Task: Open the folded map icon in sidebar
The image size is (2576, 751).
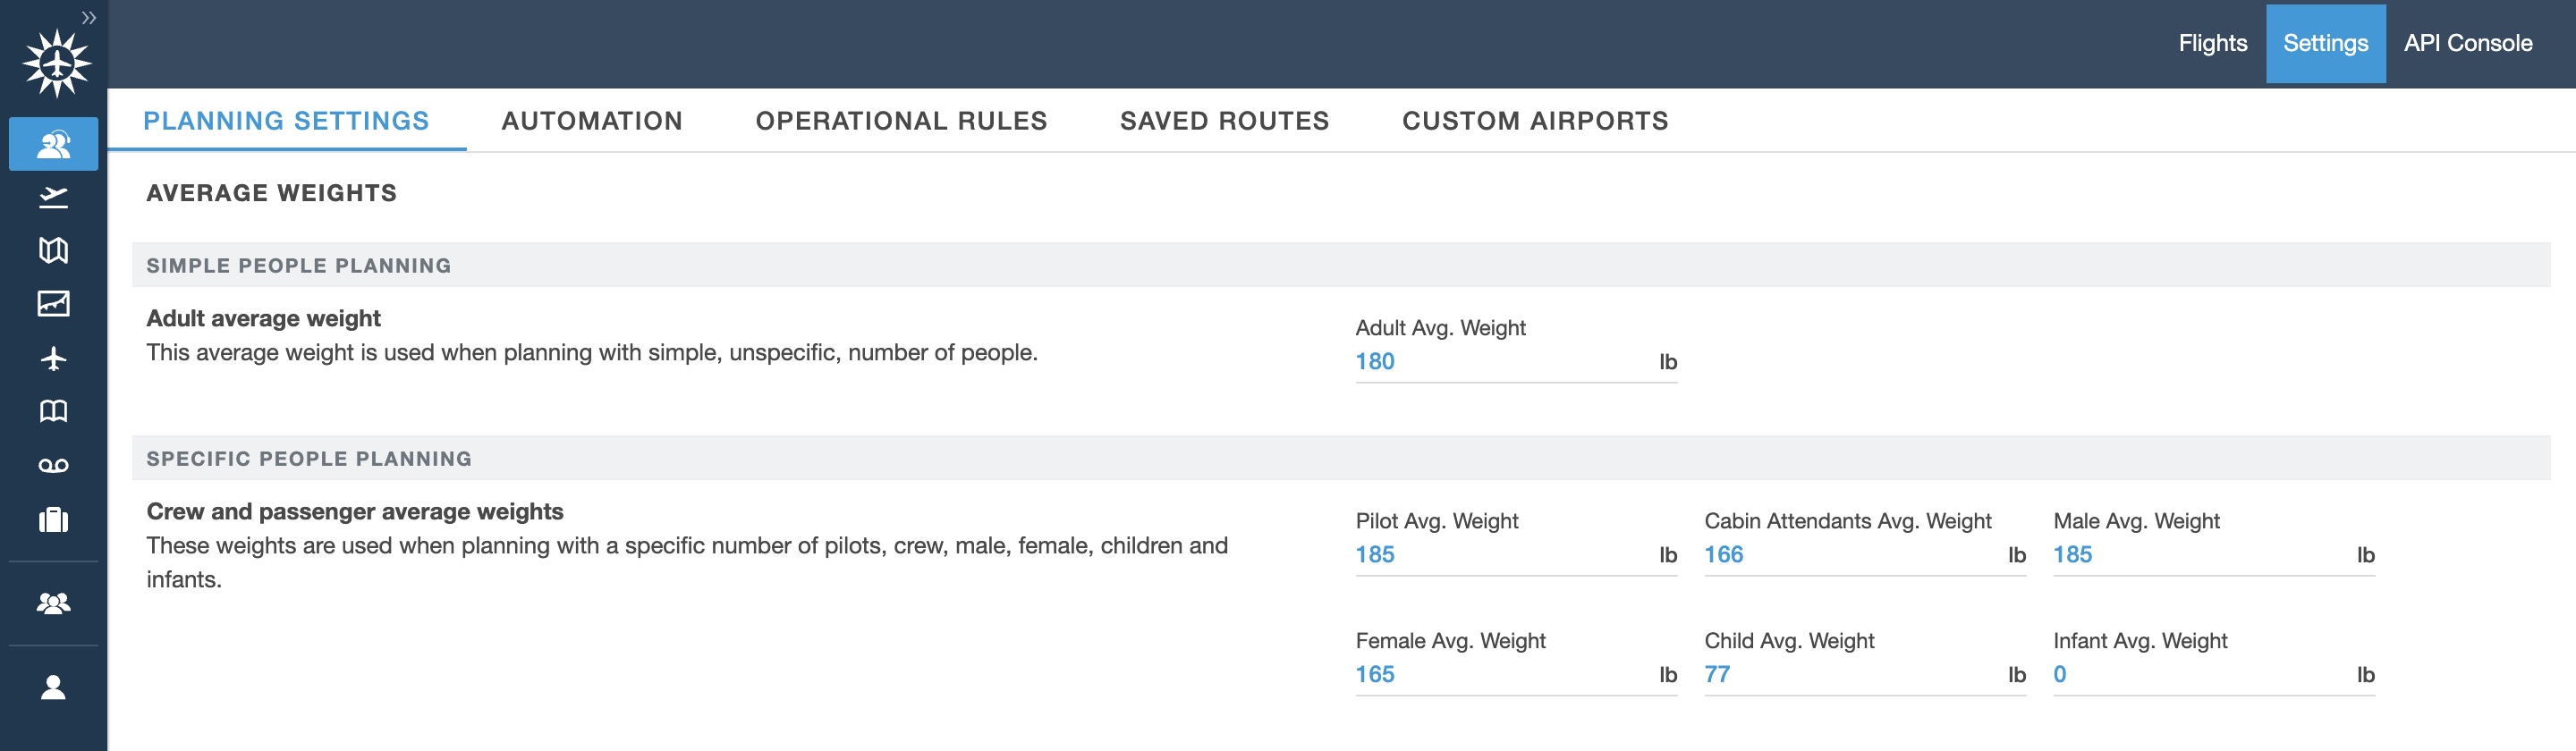Action: (x=54, y=250)
